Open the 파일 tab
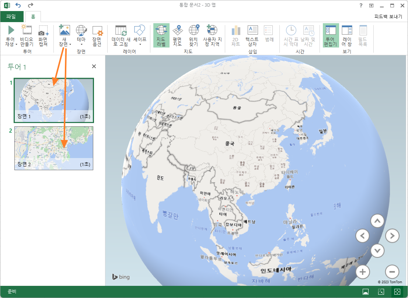The image size is (408, 298). tap(12, 16)
